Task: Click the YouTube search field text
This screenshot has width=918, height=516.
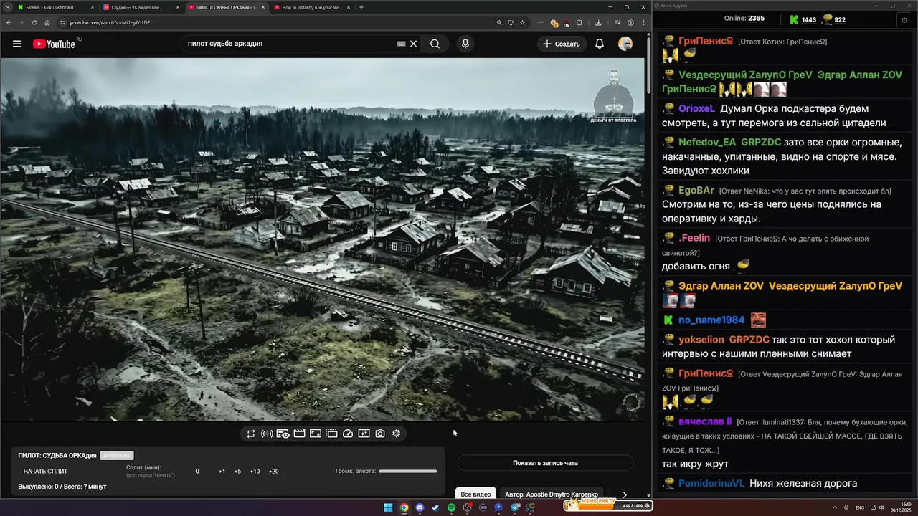Action: [225, 44]
